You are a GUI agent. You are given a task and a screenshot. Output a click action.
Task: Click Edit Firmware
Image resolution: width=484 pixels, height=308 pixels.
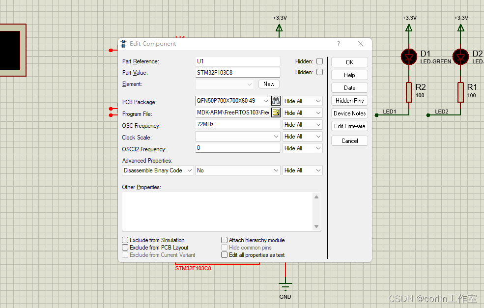[349, 126]
